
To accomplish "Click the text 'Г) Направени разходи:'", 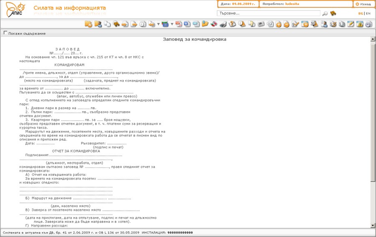I will (46, 225).
